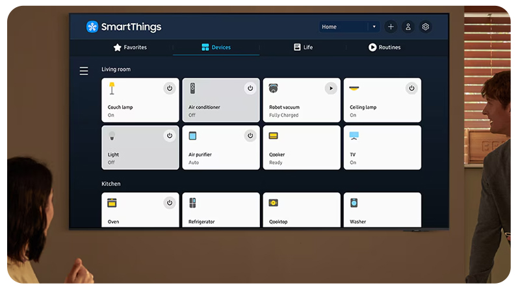Switch to the Favorites tab
The image size is (520, 292).
click(x=130, y=47)
